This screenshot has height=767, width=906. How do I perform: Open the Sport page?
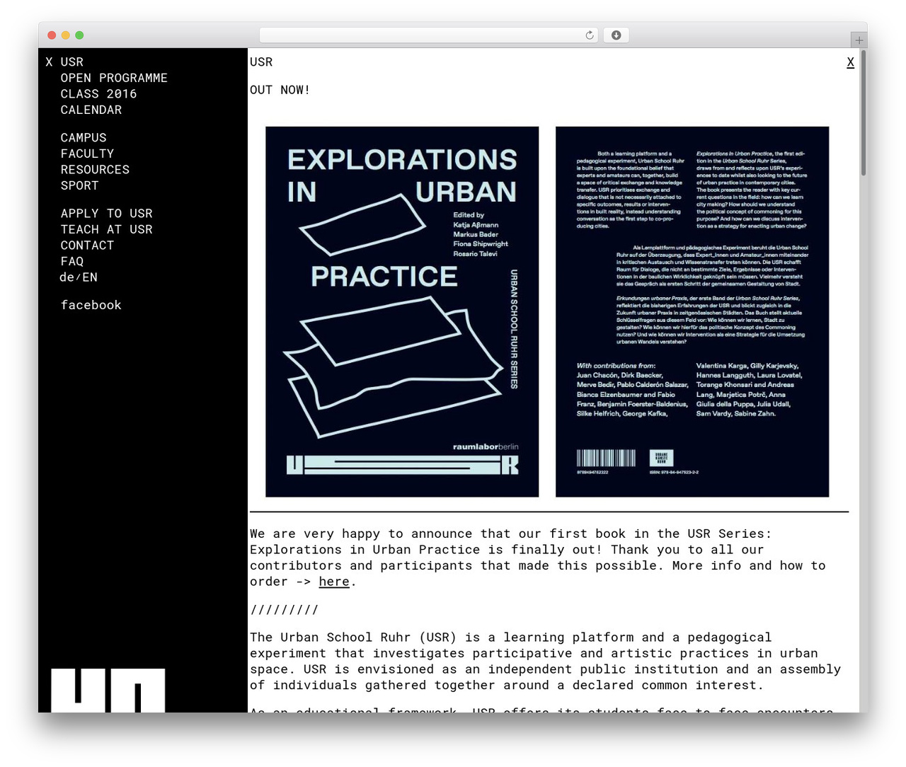pyautogui.click(x=79, y=185)
